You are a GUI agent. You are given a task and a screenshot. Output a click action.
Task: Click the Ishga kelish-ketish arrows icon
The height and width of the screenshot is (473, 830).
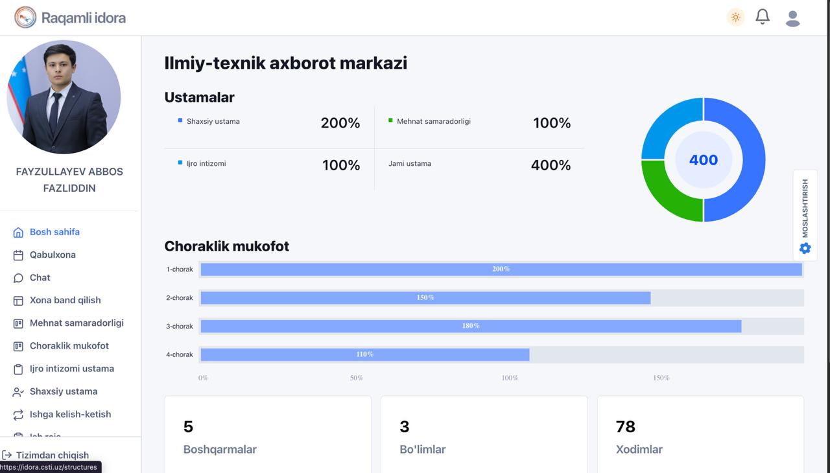point(18,414)
